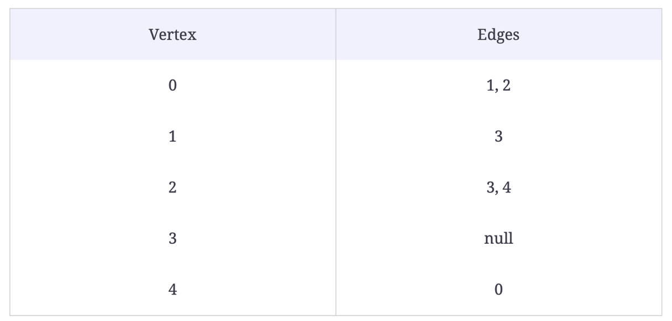Click the Vertex column header
This screenshot has width=672, height=321.
[x=172, y=34]
